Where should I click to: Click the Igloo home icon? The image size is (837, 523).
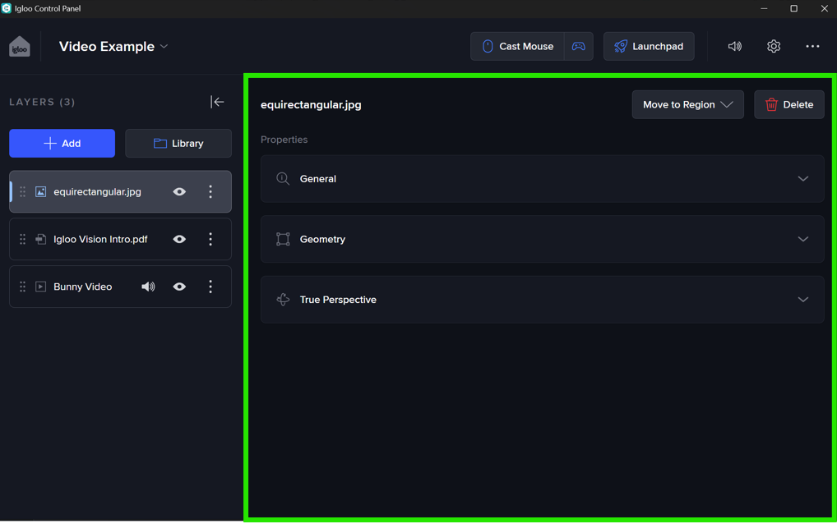pyautogui.click(x=20, y=47)
